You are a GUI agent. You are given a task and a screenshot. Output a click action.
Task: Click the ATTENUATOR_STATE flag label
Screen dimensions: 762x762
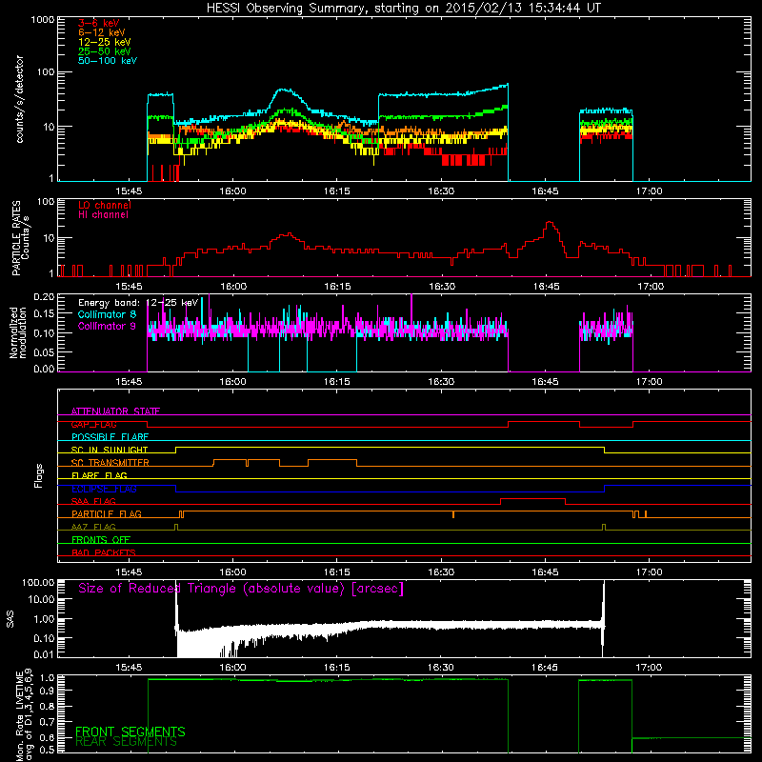[x=115, y=411]
